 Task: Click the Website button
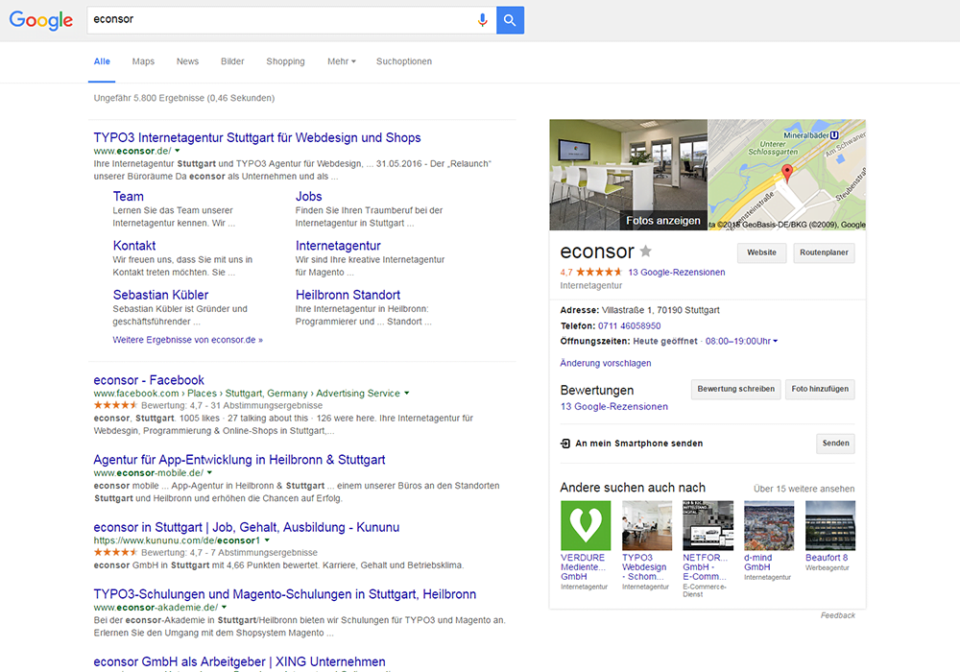click(761, 252)
